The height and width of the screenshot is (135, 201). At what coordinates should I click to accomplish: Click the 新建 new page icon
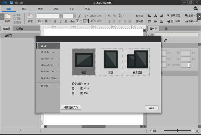[30, 17]
